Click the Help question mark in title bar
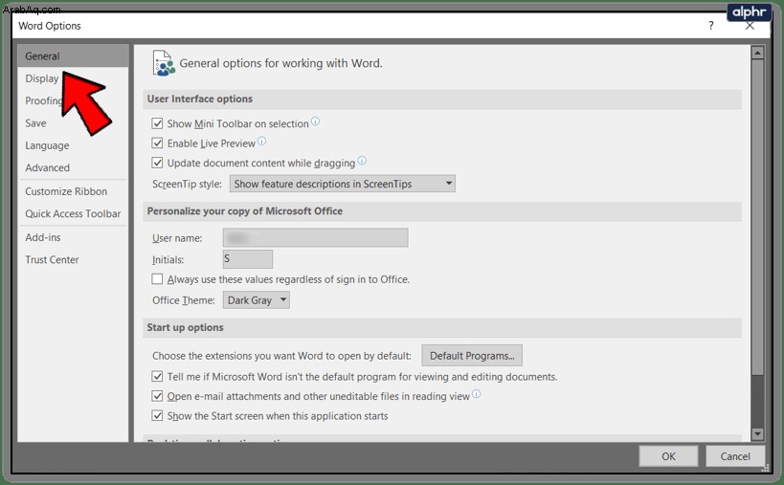 click(x=711, y=26)
